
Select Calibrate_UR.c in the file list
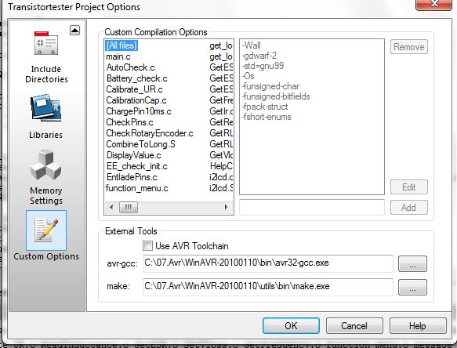click(x=134, y=89)
